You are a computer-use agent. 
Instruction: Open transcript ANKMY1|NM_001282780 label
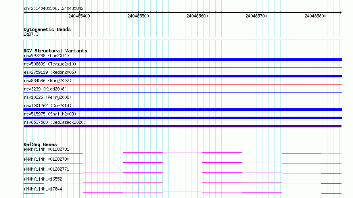point(46,159)
